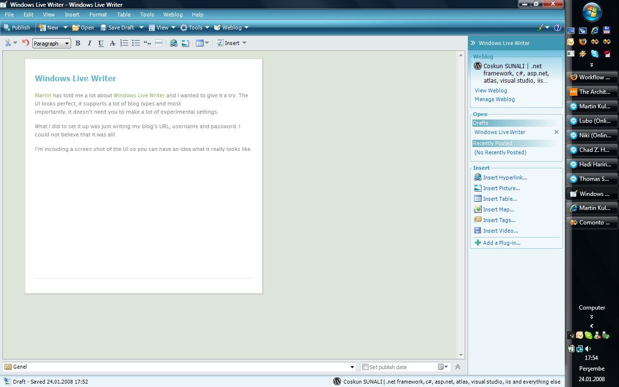This screenshot has height=387, width=619.
Task: Expand the Genel category dropdown
Action: coord(352,367)
